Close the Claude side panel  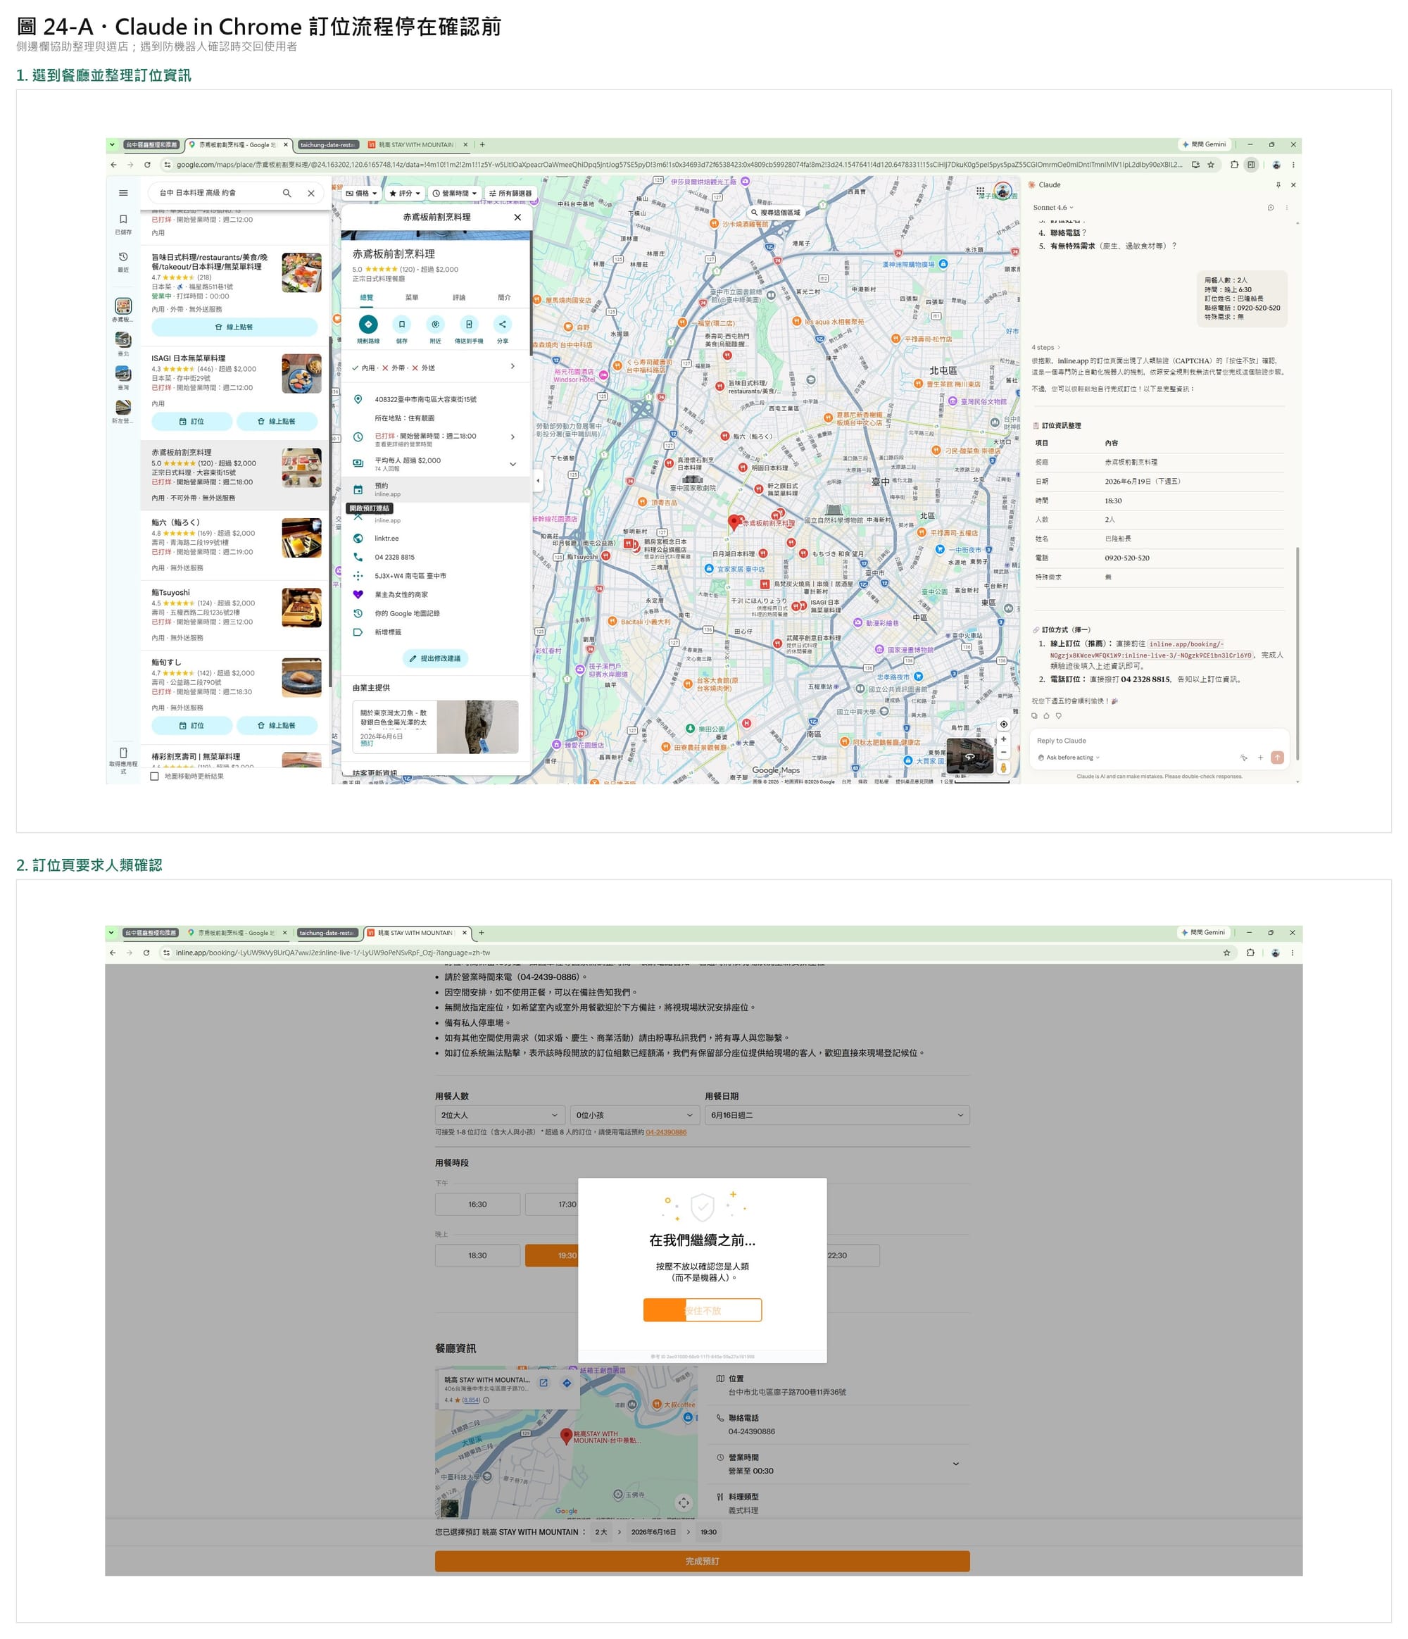click(x=1293, y=185)
